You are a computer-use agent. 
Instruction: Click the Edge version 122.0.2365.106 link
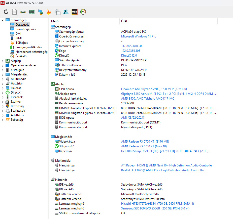tap(131, 51)
